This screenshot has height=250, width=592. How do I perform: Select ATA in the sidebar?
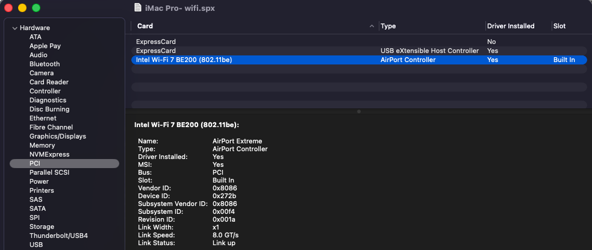point(36,37)
